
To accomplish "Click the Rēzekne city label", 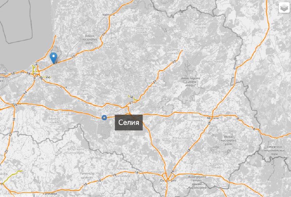I will [x=213, y=118].
